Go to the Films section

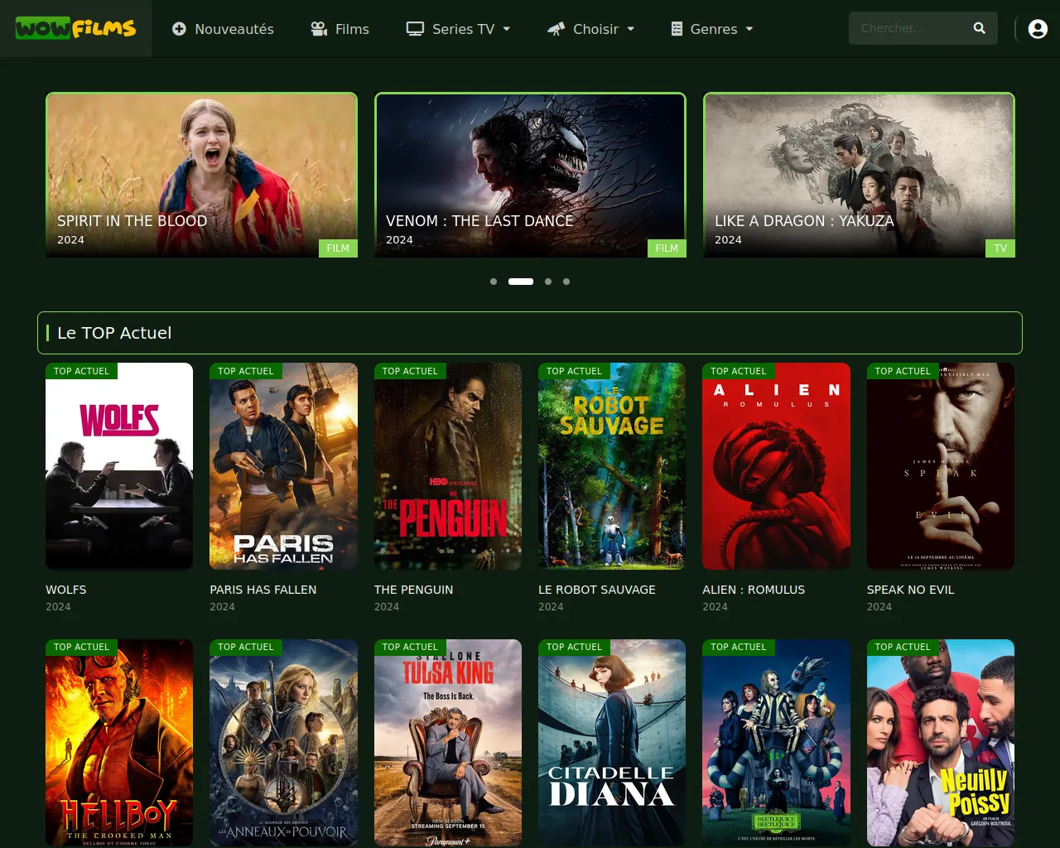coord(340,29)
